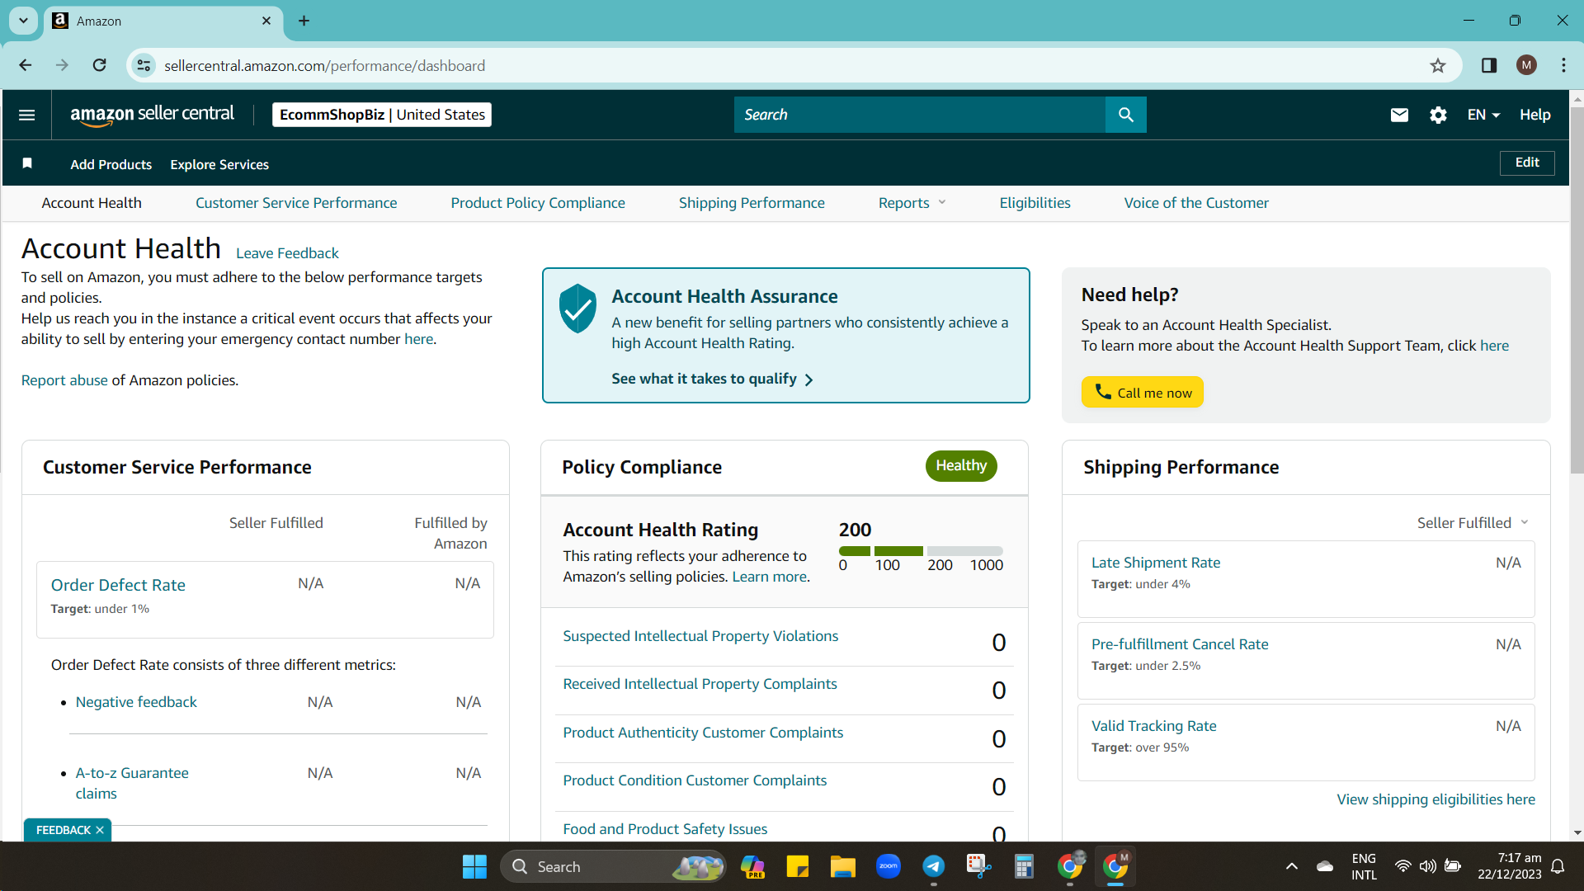This screenshot has height=891, width=1584.
Task: Open the Chrome tab search dropdown
Action: (x=24, y=21)
